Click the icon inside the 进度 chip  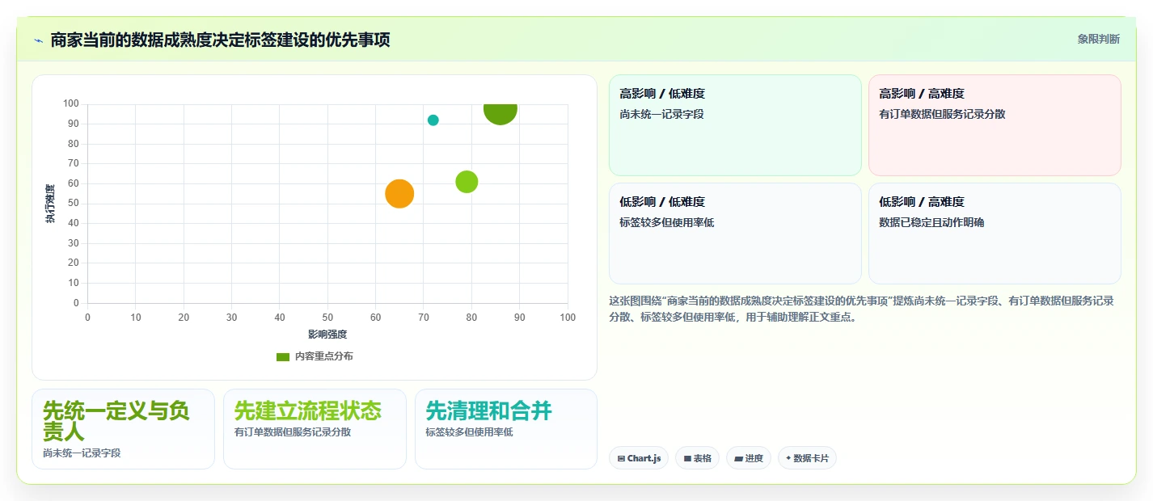click(x=738, y=459)
